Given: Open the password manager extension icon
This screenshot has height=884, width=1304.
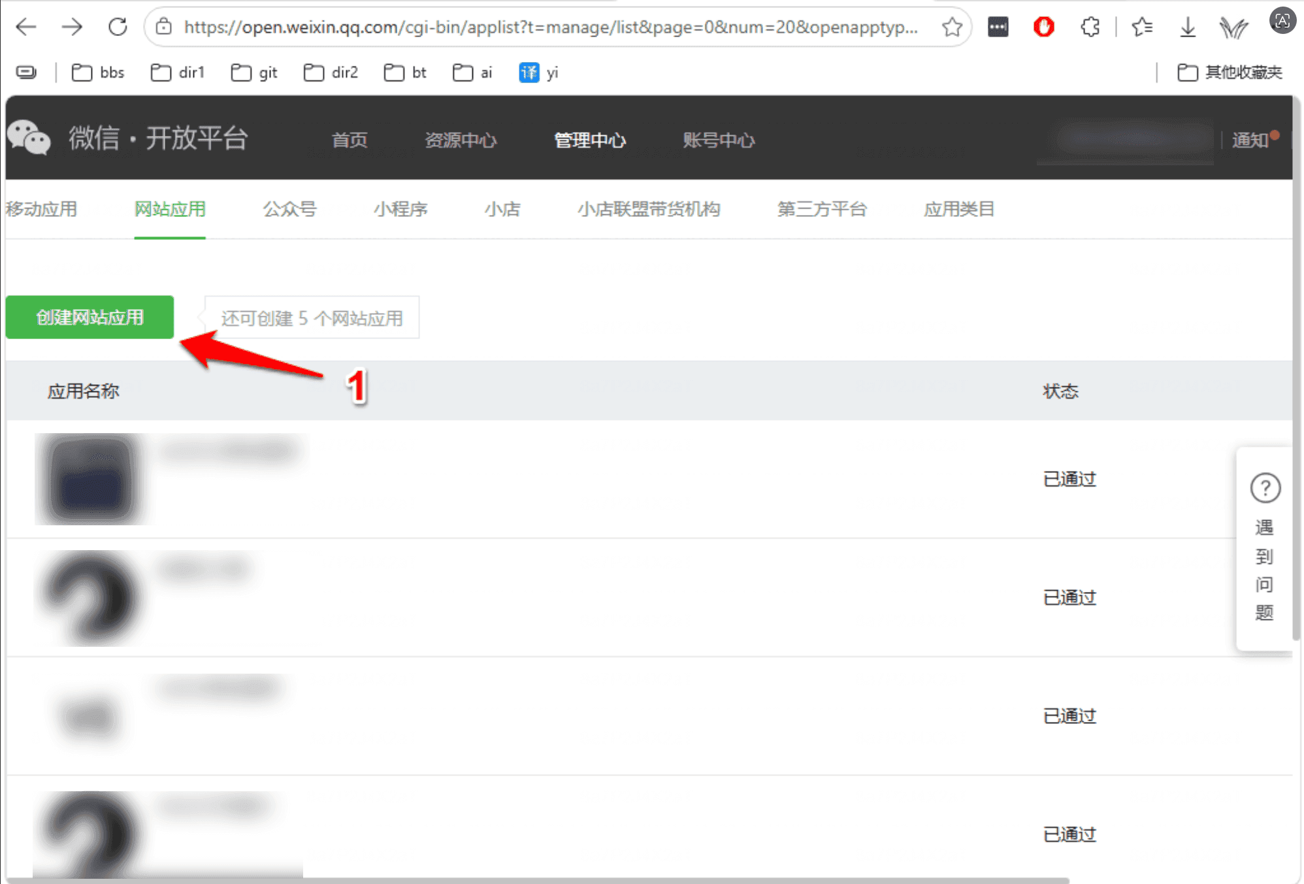Looking at the screenshot, I should coord(998,27).
